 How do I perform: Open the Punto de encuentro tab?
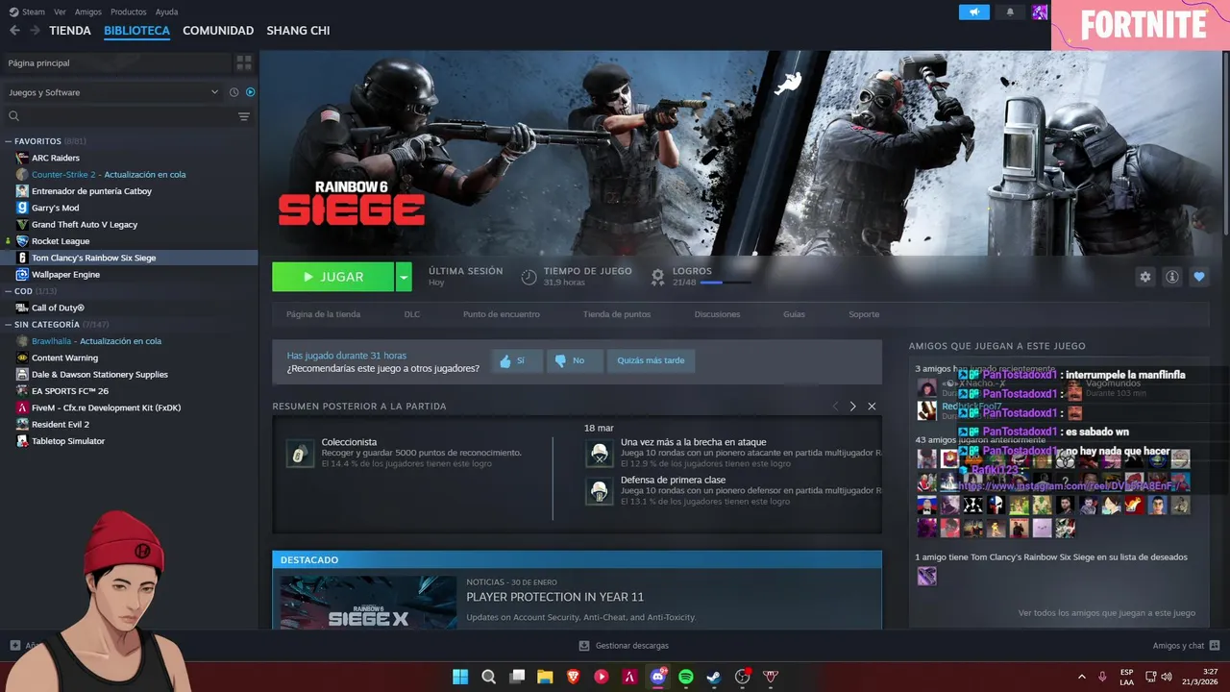click(502, 314)
